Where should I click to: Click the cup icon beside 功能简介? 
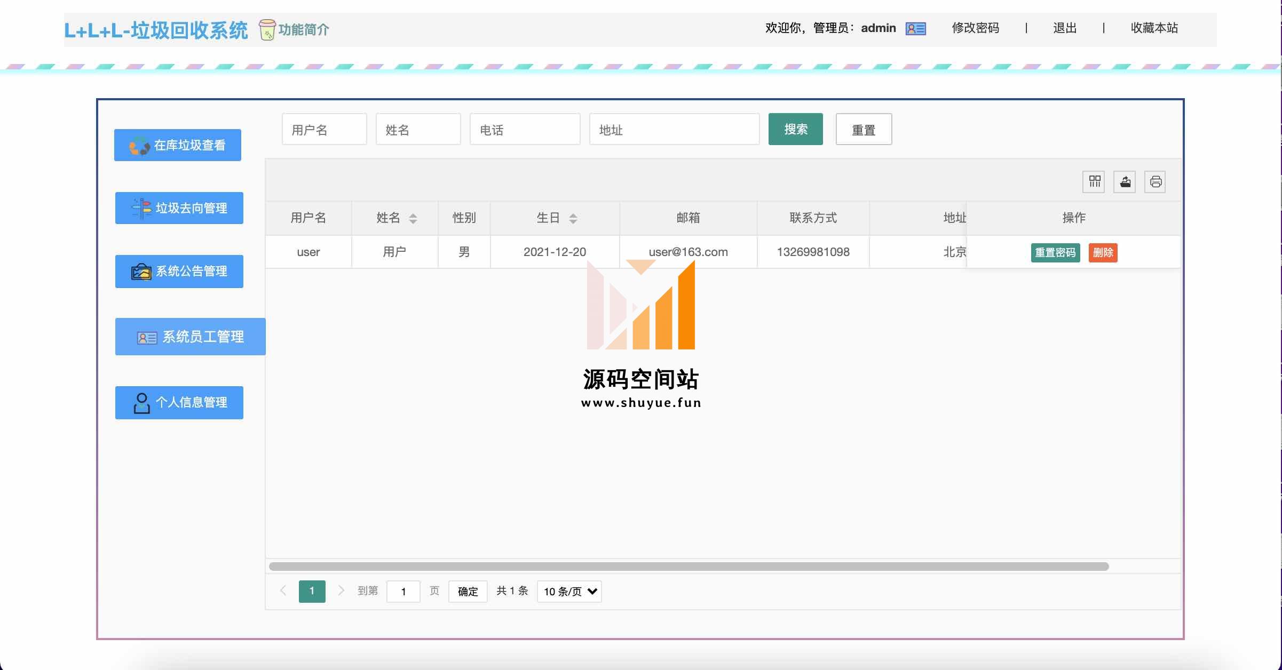click(267, 29)
